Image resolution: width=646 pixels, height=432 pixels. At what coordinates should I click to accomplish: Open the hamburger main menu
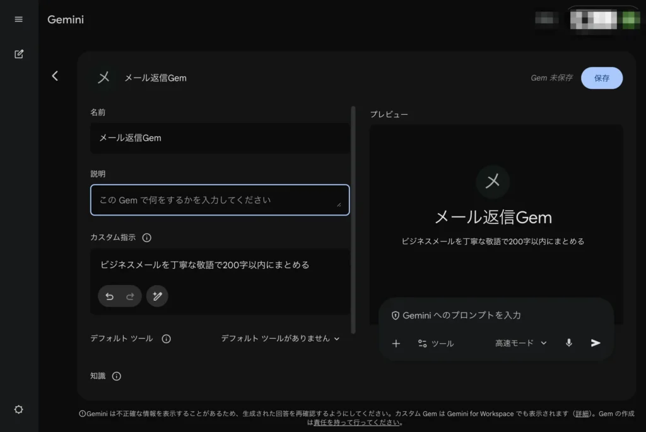click(18, 20)
